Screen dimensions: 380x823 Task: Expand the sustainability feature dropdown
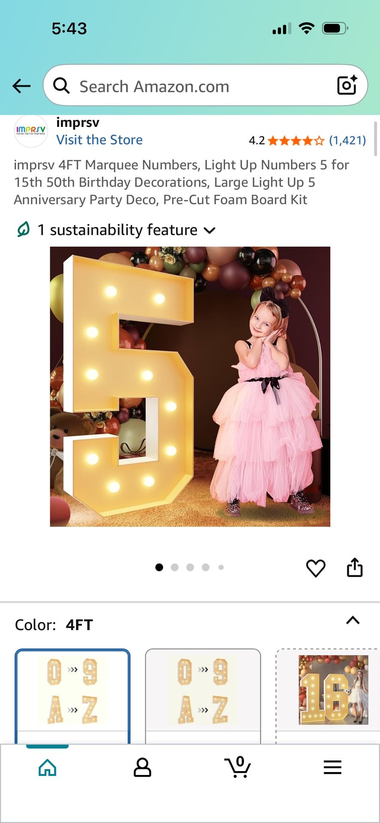tap(210, 230)
